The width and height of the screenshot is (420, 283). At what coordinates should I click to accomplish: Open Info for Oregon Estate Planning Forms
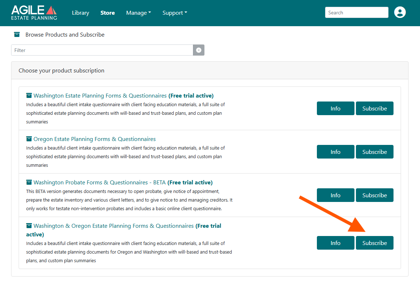(335, 152)
